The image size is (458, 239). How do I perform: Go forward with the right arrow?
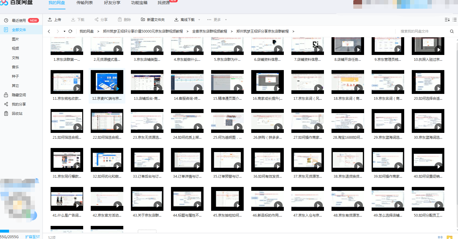pos(58,31)
